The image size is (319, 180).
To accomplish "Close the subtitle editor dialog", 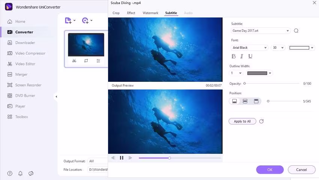I will tap(314, 3).
